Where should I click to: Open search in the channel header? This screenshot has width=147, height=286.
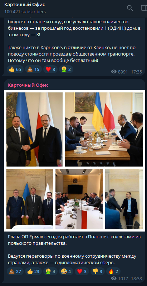[x=130, y=8]
